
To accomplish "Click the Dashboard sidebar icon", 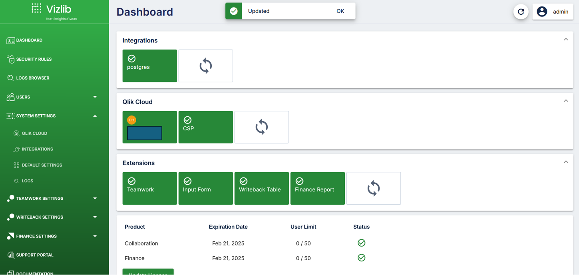I will tap(11, 40).
